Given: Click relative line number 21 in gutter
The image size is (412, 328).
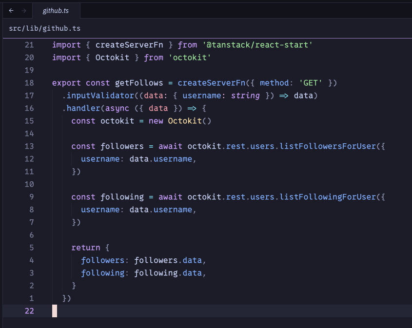Looking at the screenshot, I should 29,45.
